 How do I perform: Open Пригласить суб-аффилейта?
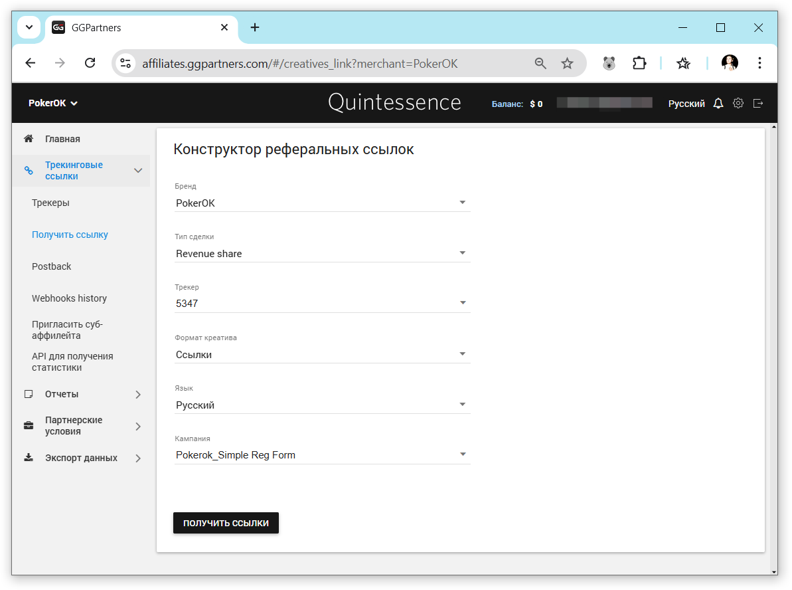[67, 330]
